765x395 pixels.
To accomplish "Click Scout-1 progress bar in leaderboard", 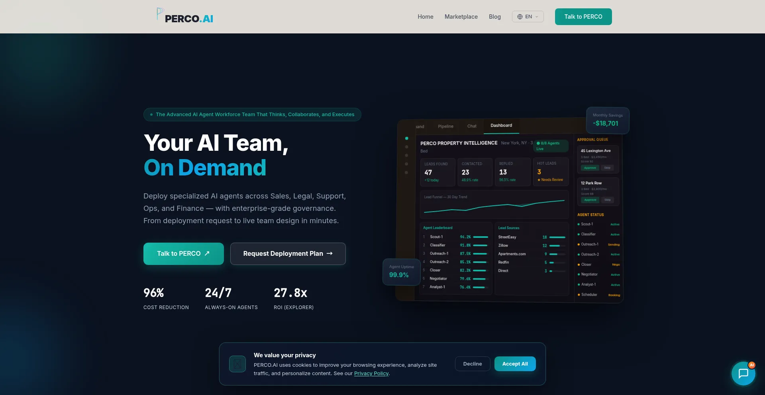I will [x=481, y=237].
